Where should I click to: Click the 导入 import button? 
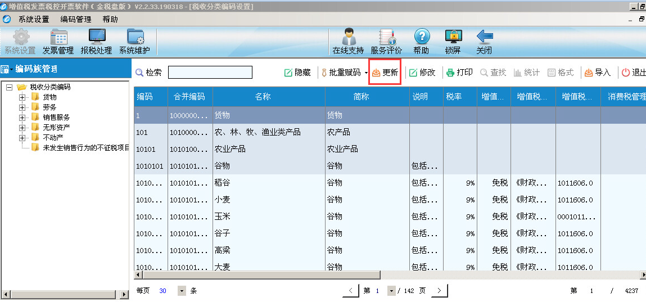click(x=598, y=73)
